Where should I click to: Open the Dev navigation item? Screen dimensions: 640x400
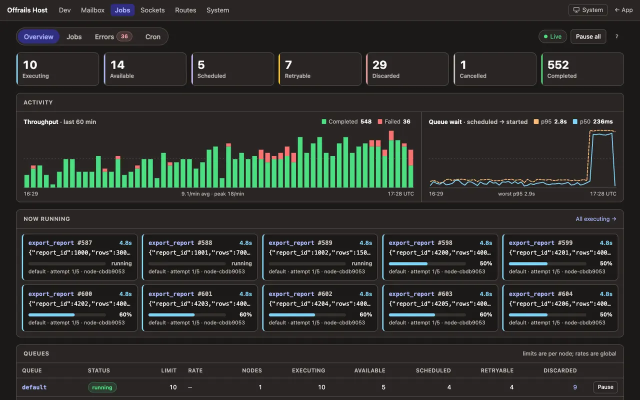tap(65, 10)
